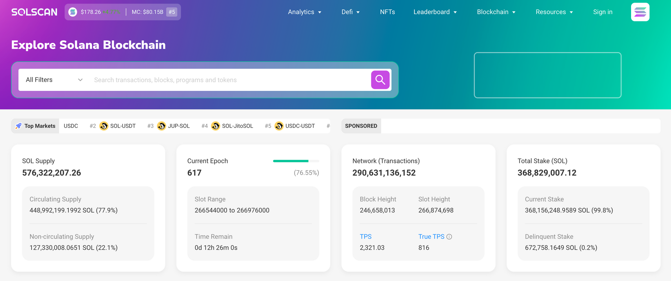Click the SOL coin icon beside price

click(73, 12)
